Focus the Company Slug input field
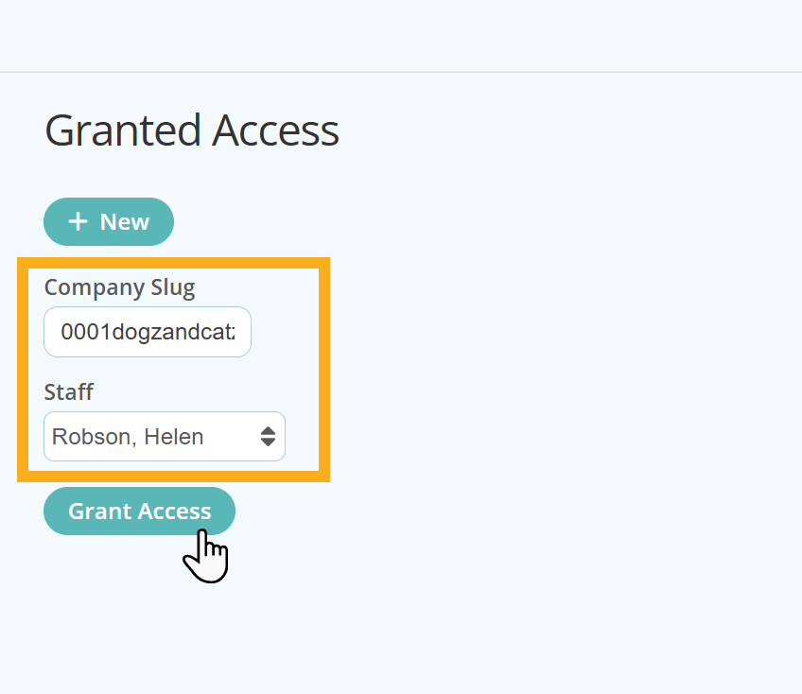Image resolution: width=802 pixels, height=694 pixels. click(x=147, y=332)
